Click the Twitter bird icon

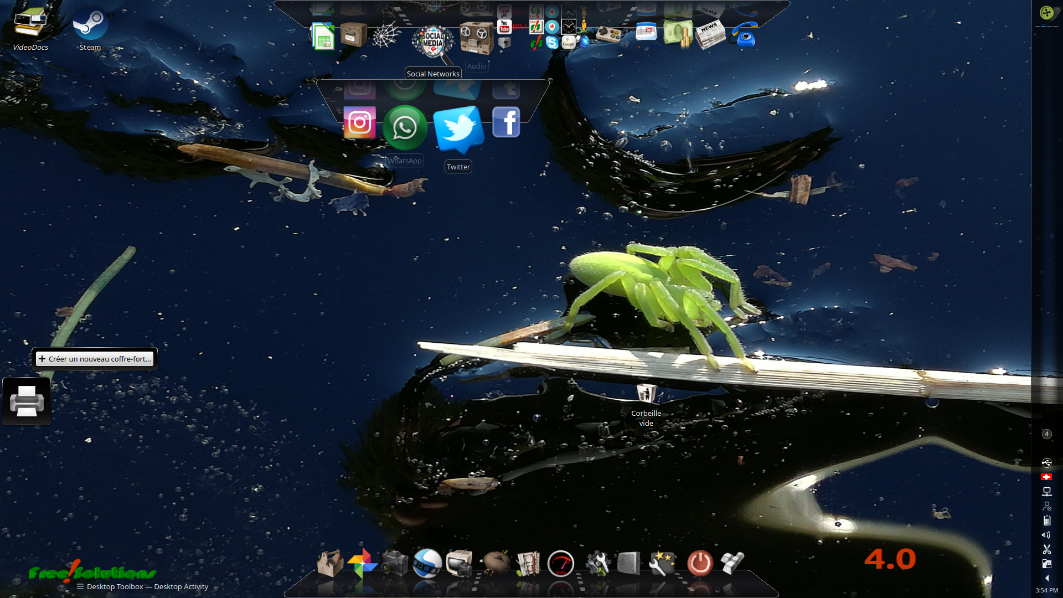[458, 128]
